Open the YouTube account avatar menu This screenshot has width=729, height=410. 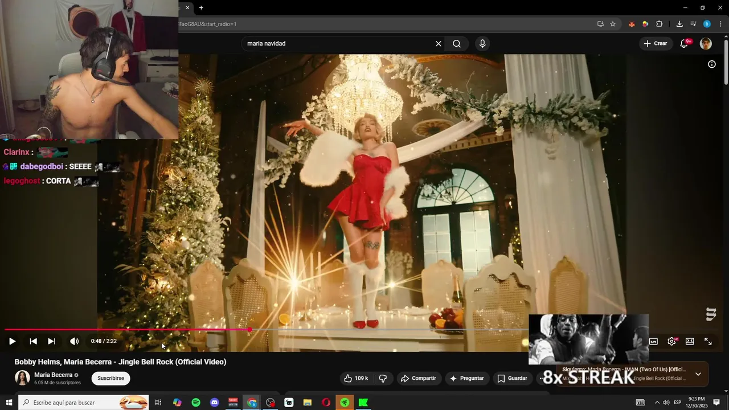706,44
